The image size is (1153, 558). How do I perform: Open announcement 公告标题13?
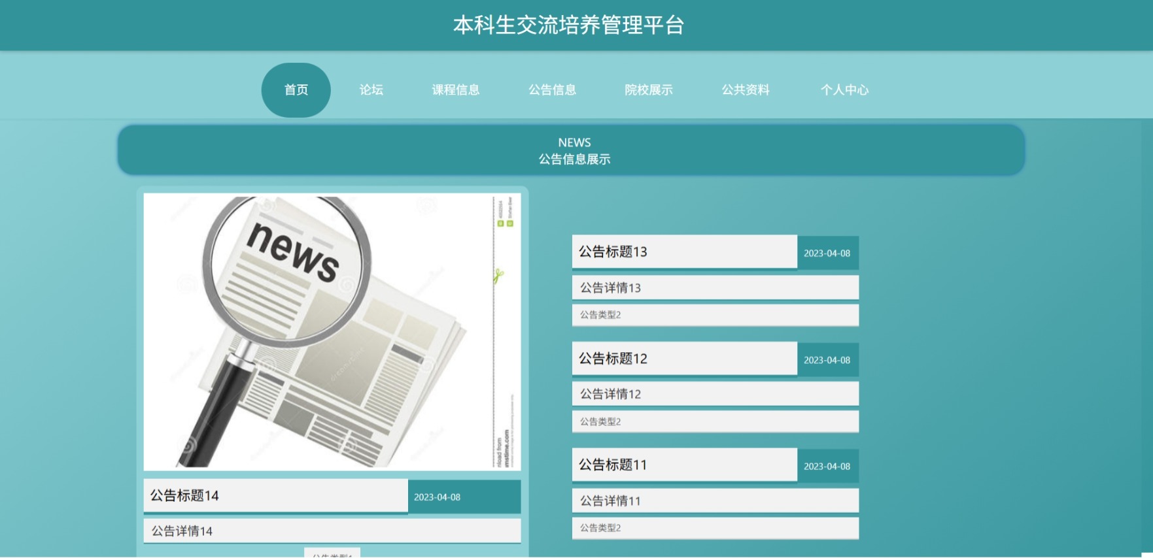point(685,252)
